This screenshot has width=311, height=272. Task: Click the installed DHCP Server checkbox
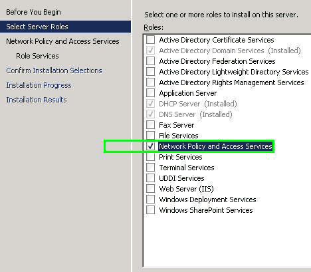coord(150,104)
